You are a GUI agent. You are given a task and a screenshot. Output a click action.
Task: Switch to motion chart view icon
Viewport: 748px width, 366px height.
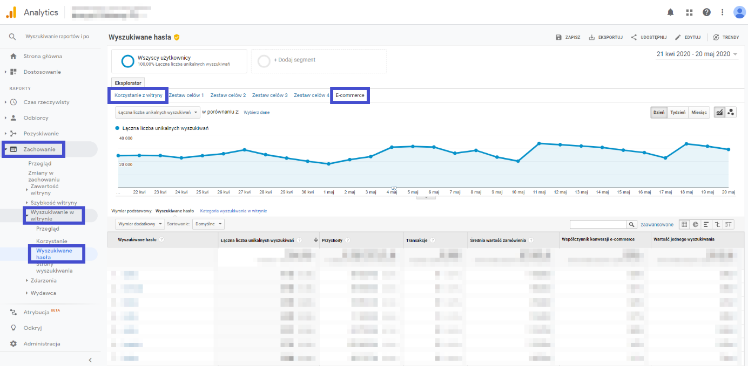[732, 112]
